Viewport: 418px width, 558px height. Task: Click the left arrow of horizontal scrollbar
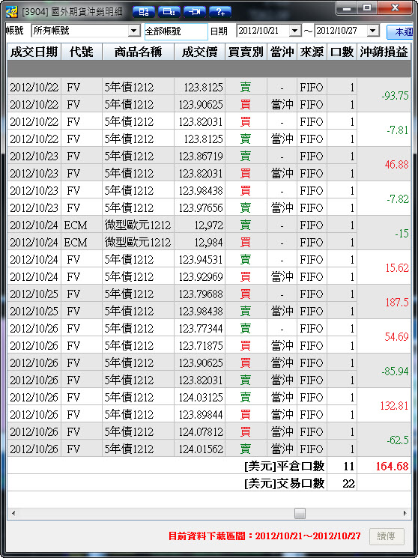coord(13,513)
